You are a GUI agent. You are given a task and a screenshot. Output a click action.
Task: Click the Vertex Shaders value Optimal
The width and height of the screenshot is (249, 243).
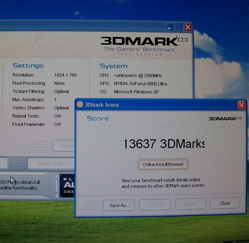coord(61,108)
